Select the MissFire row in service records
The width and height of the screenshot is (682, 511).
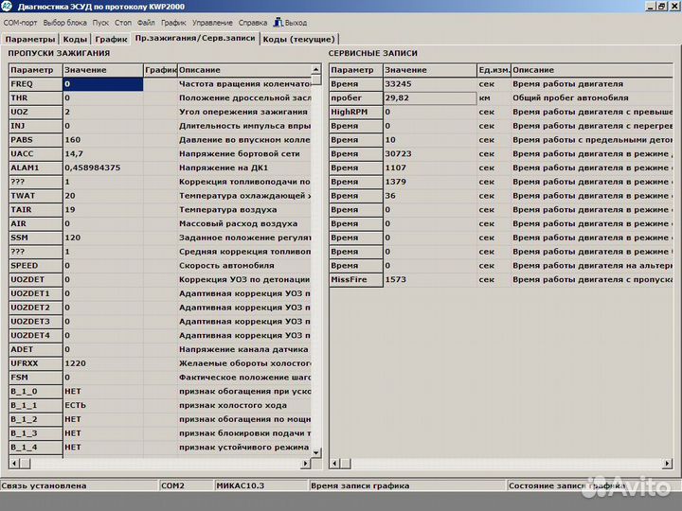[355, 280]
